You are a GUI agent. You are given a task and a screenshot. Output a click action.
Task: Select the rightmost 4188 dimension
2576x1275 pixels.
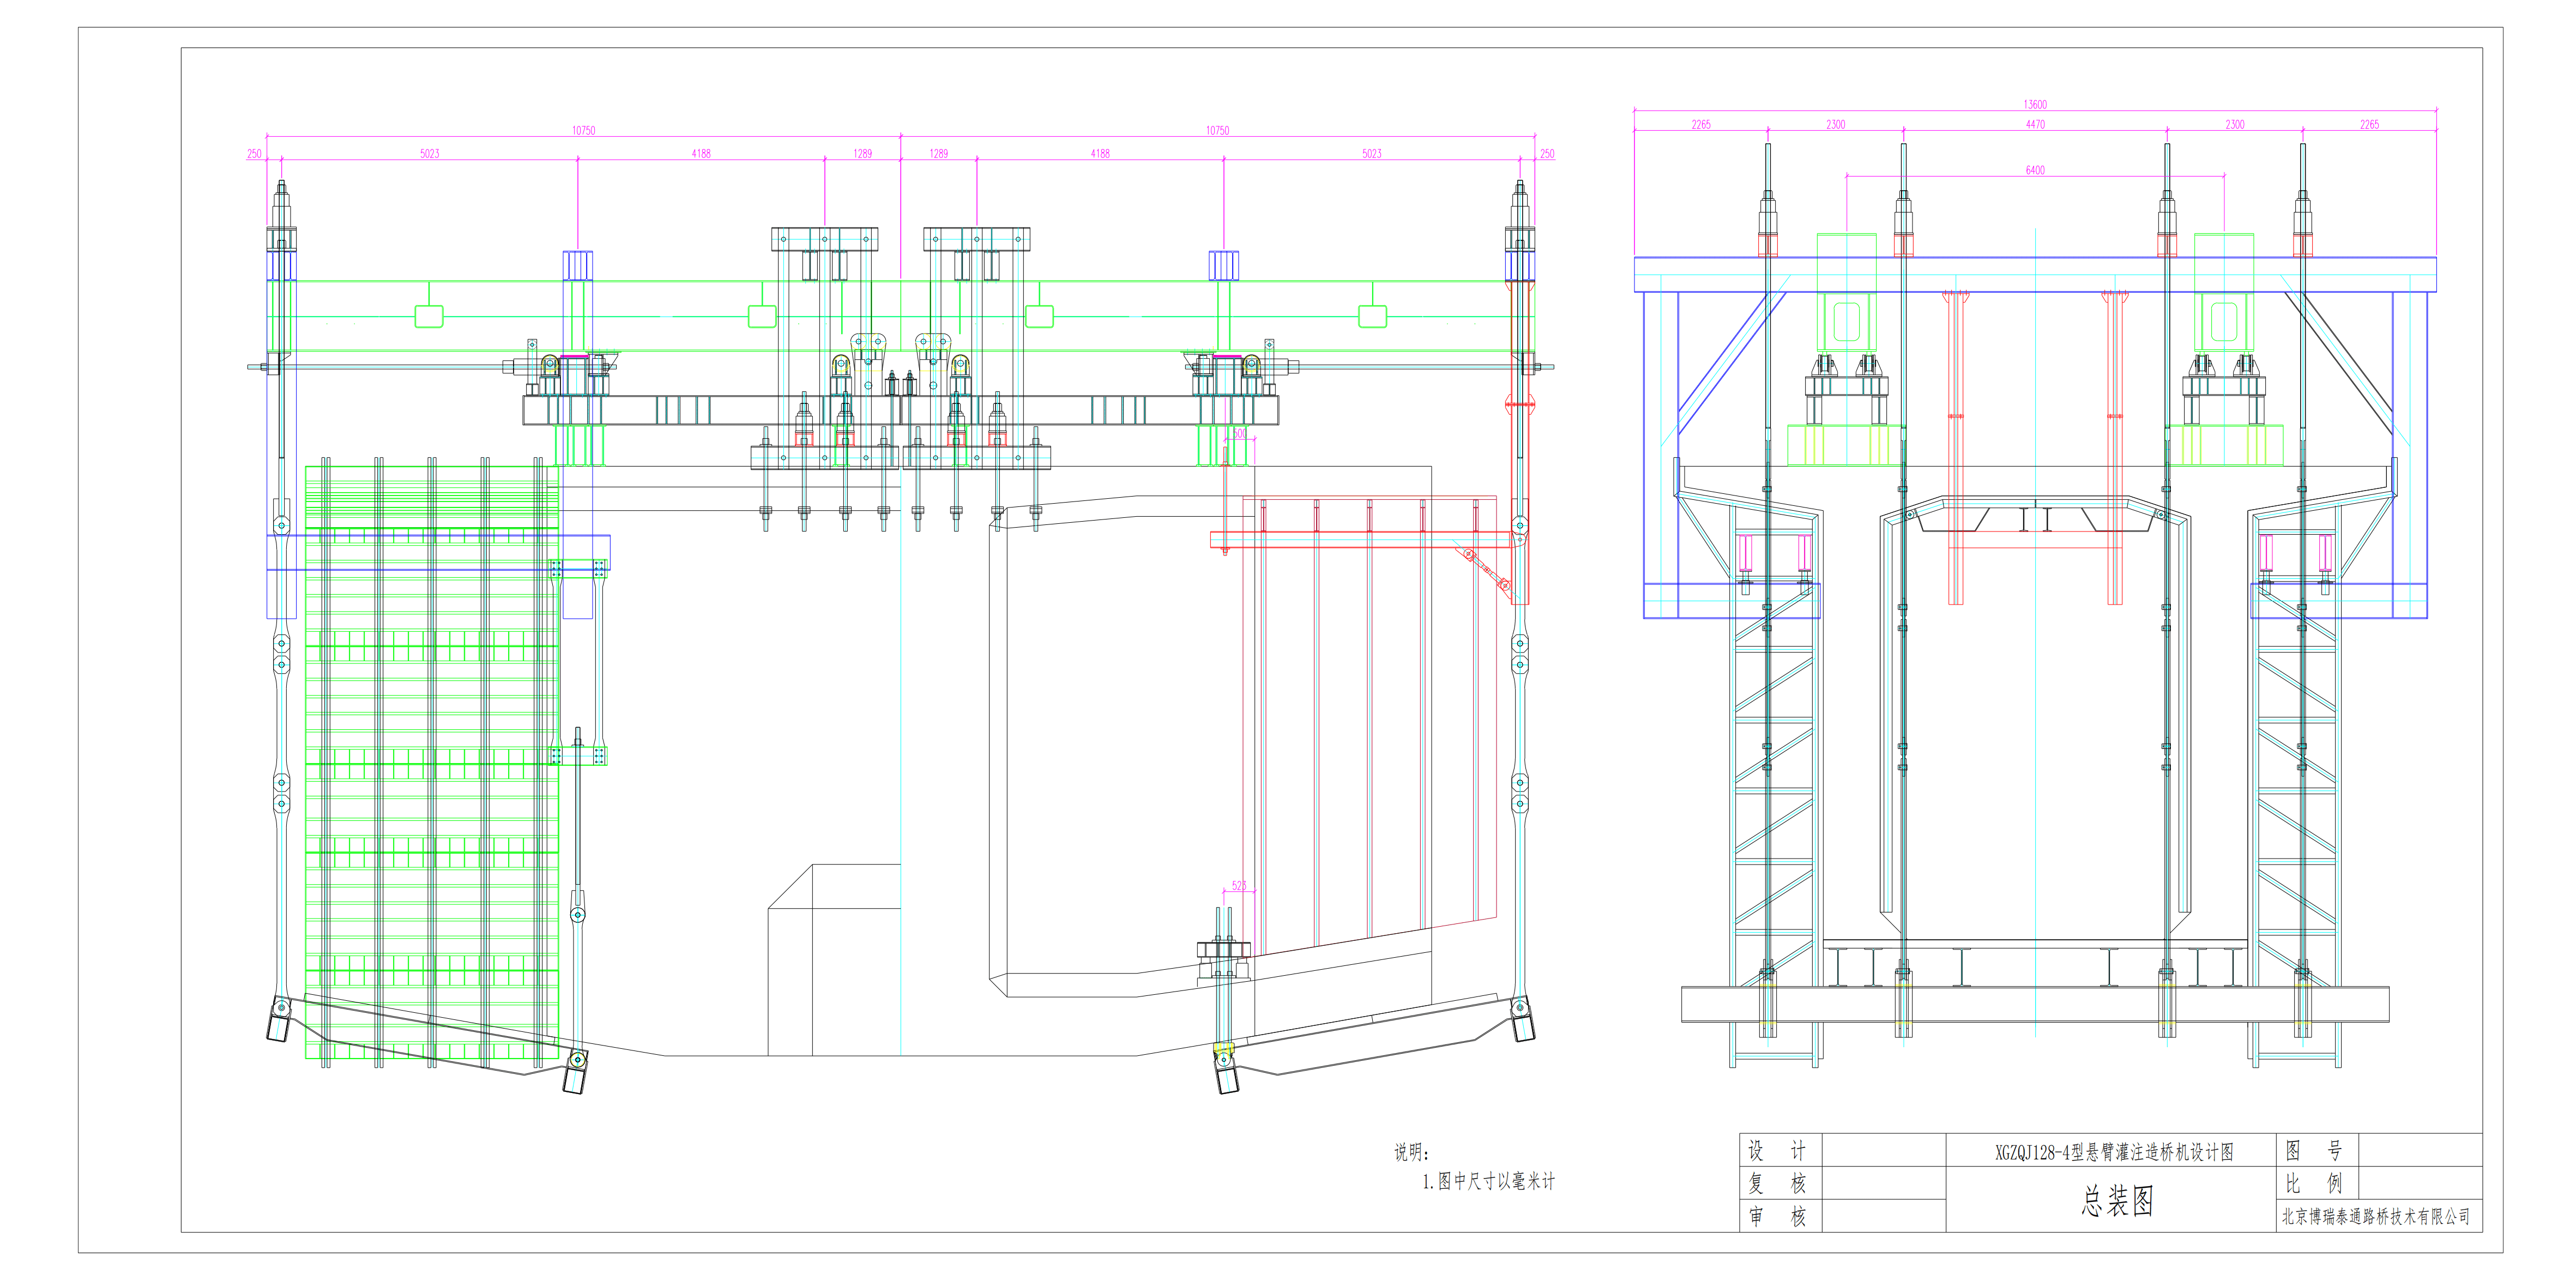tap(1100, 153)
